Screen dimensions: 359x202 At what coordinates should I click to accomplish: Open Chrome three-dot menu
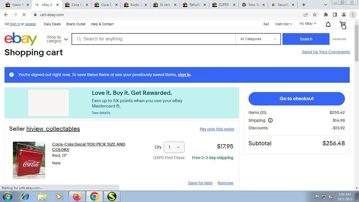(x=353, y=15)
